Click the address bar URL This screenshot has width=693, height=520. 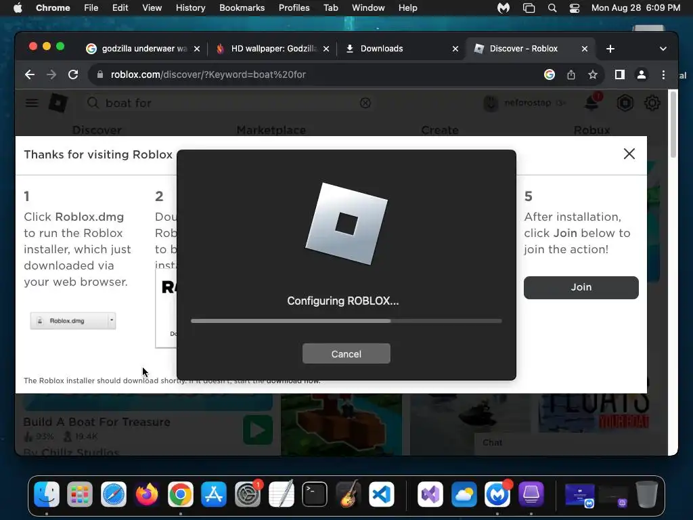pos(208,74)
